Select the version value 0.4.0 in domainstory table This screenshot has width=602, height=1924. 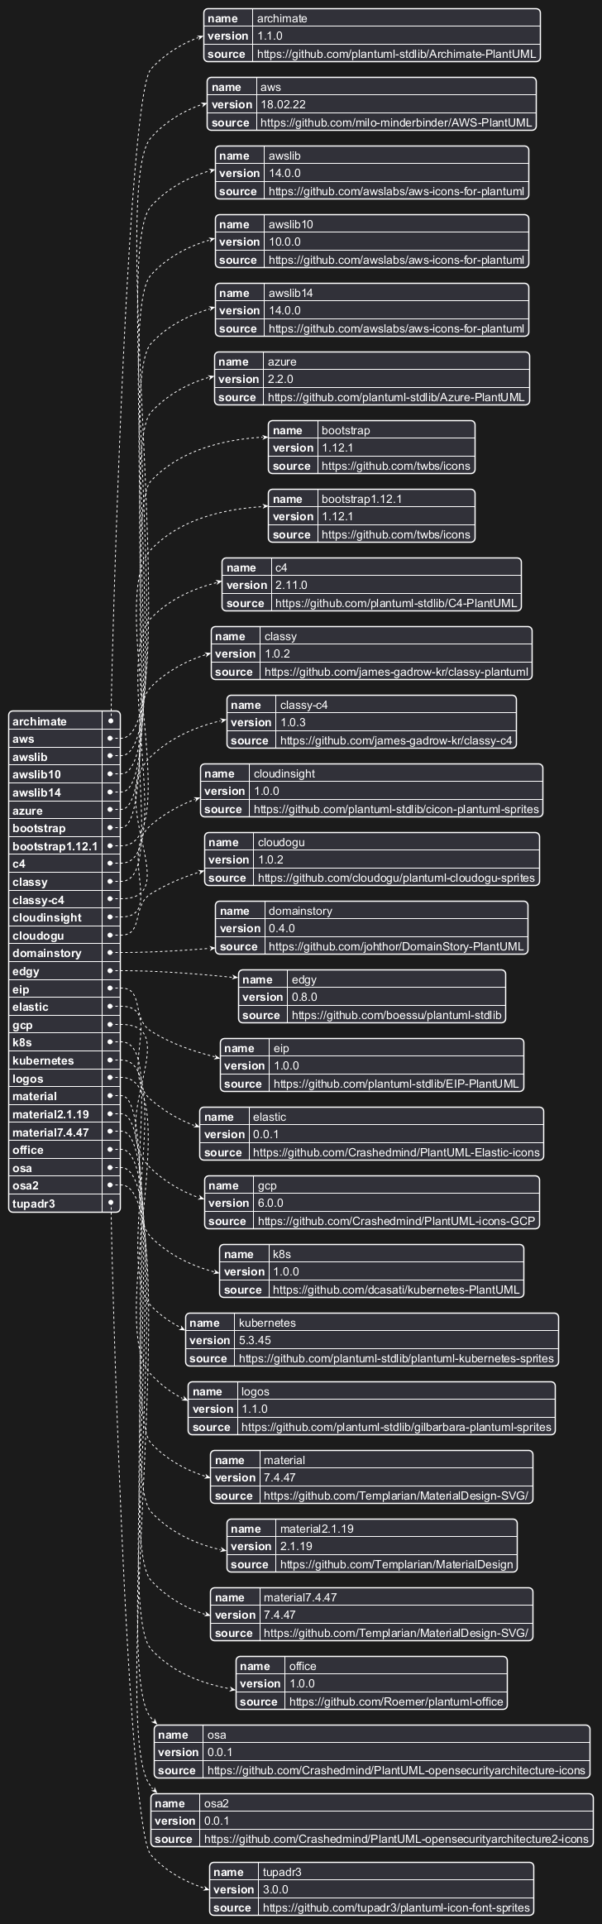282,929
